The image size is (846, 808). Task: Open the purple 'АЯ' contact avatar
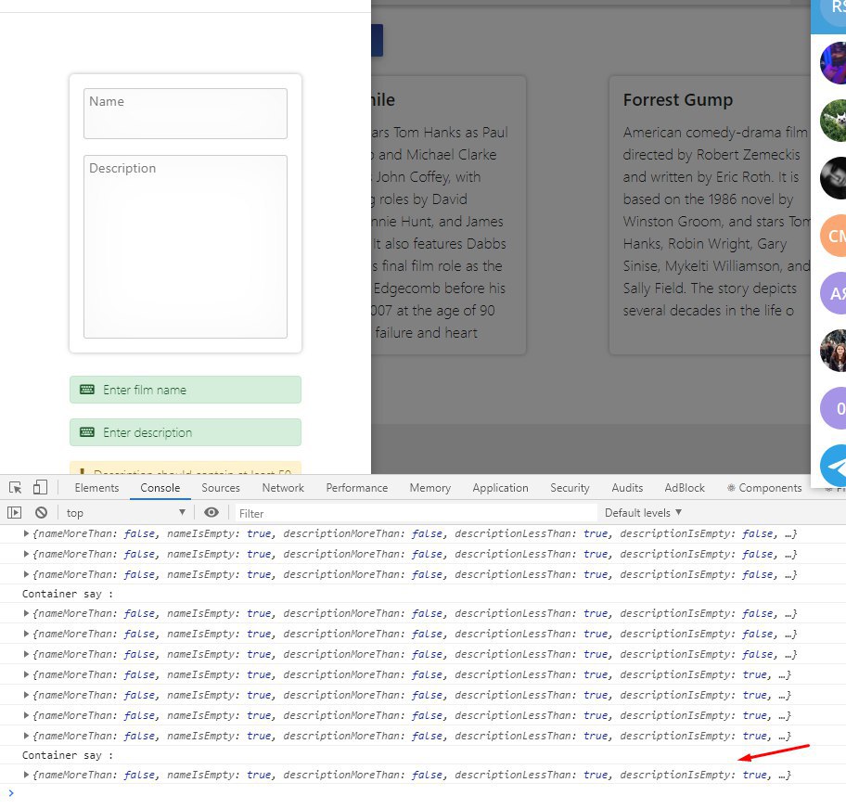(x=833, y=293)
